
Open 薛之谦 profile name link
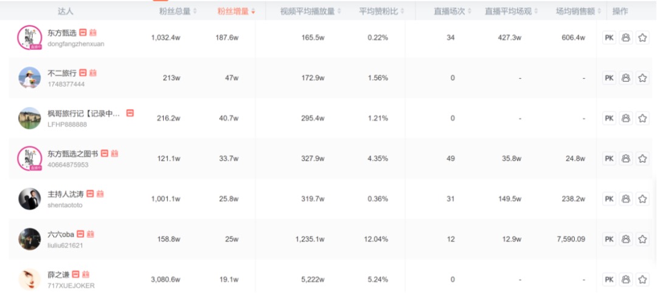click(x=58, y=275)
